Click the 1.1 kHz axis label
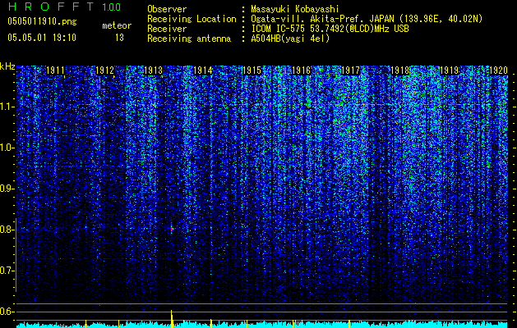517x328 pixels. click(x=7, y=107)
